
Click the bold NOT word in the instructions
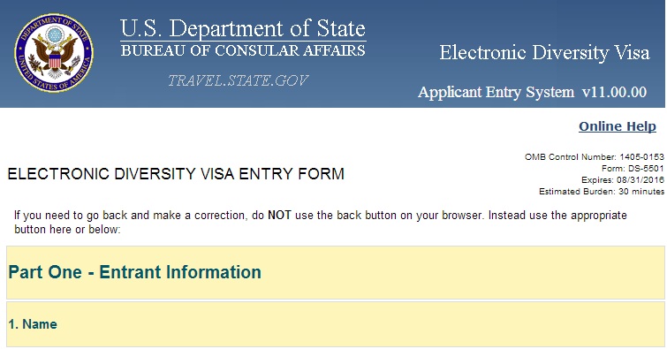279,215
